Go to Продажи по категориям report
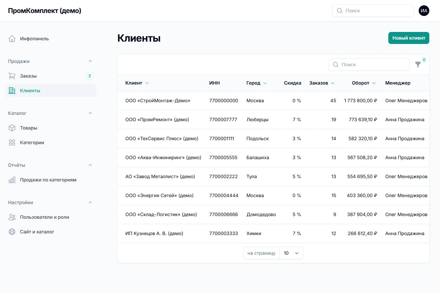Image resolution: width=440 pixels, height=293 pixels. tap(51, 180)
